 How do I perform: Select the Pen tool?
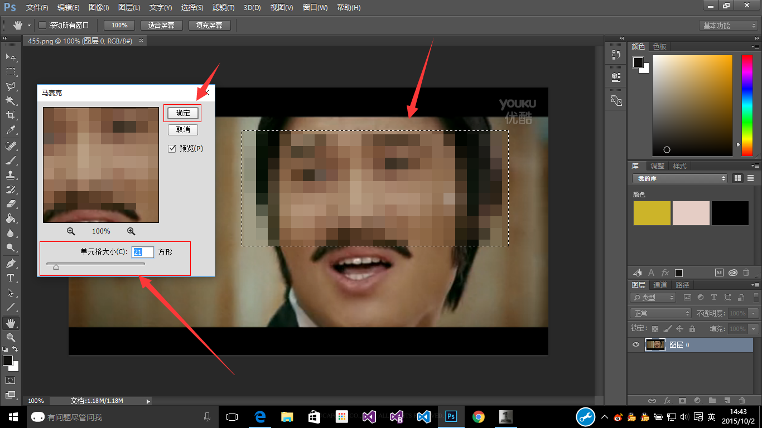[11, 264]
